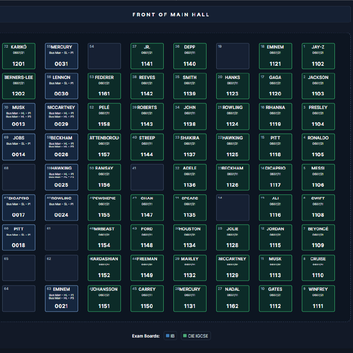Screen dimensions: 353x353
Task: Click NADAL seat card 1162
Action: pyautogui.click(x=233, y=299)
